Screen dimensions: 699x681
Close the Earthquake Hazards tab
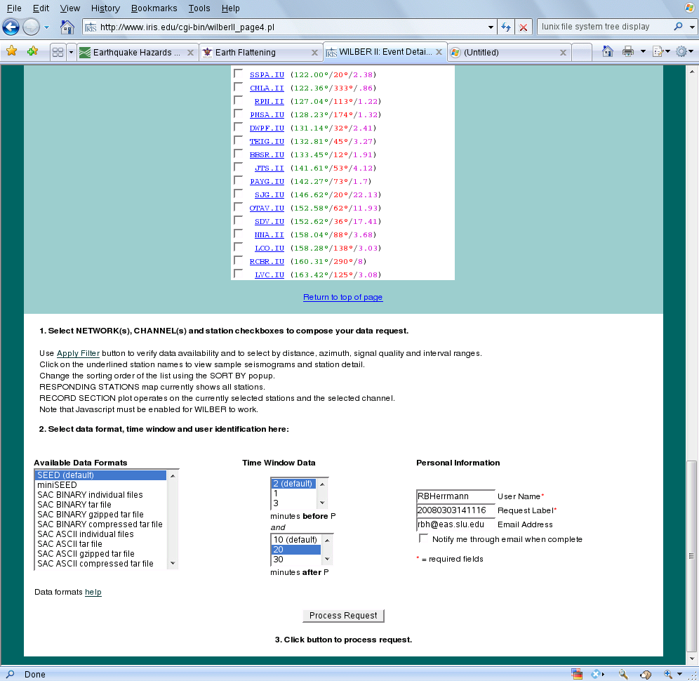pos(190,53)
